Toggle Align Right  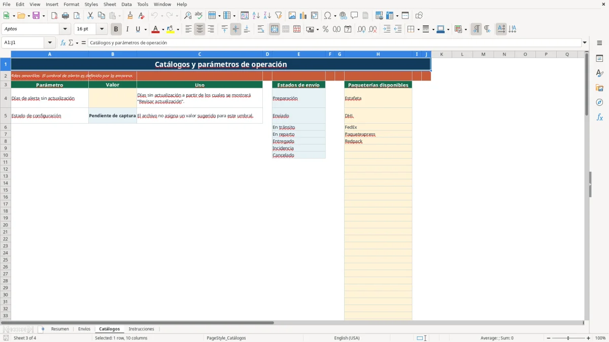(211, 29)
